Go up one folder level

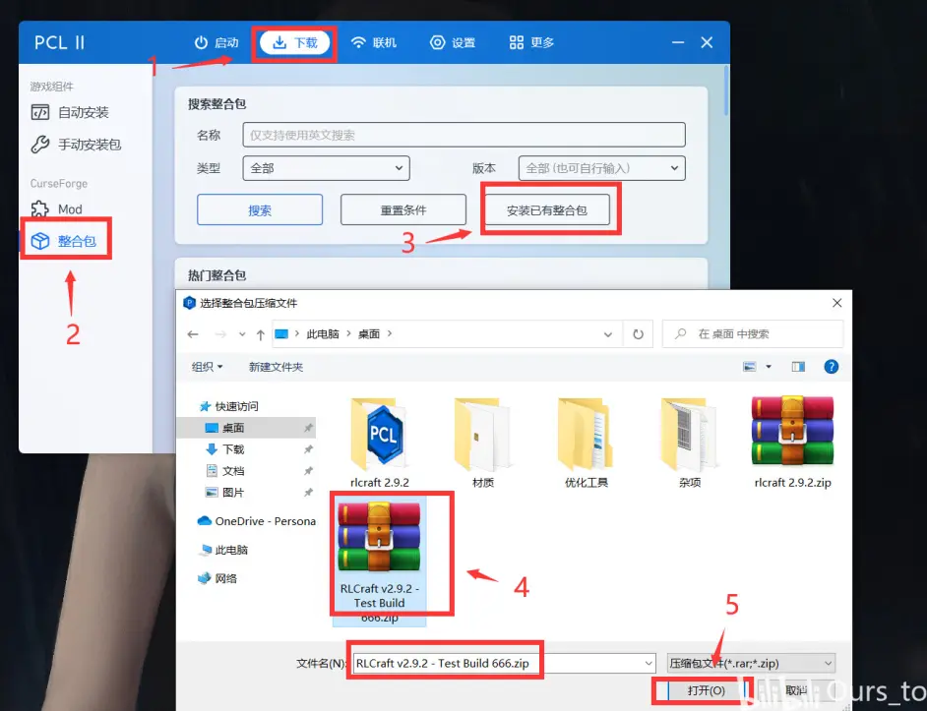coord(260,334)
